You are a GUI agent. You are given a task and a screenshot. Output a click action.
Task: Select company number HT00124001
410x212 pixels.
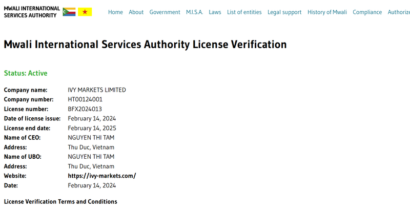(85, 99)
